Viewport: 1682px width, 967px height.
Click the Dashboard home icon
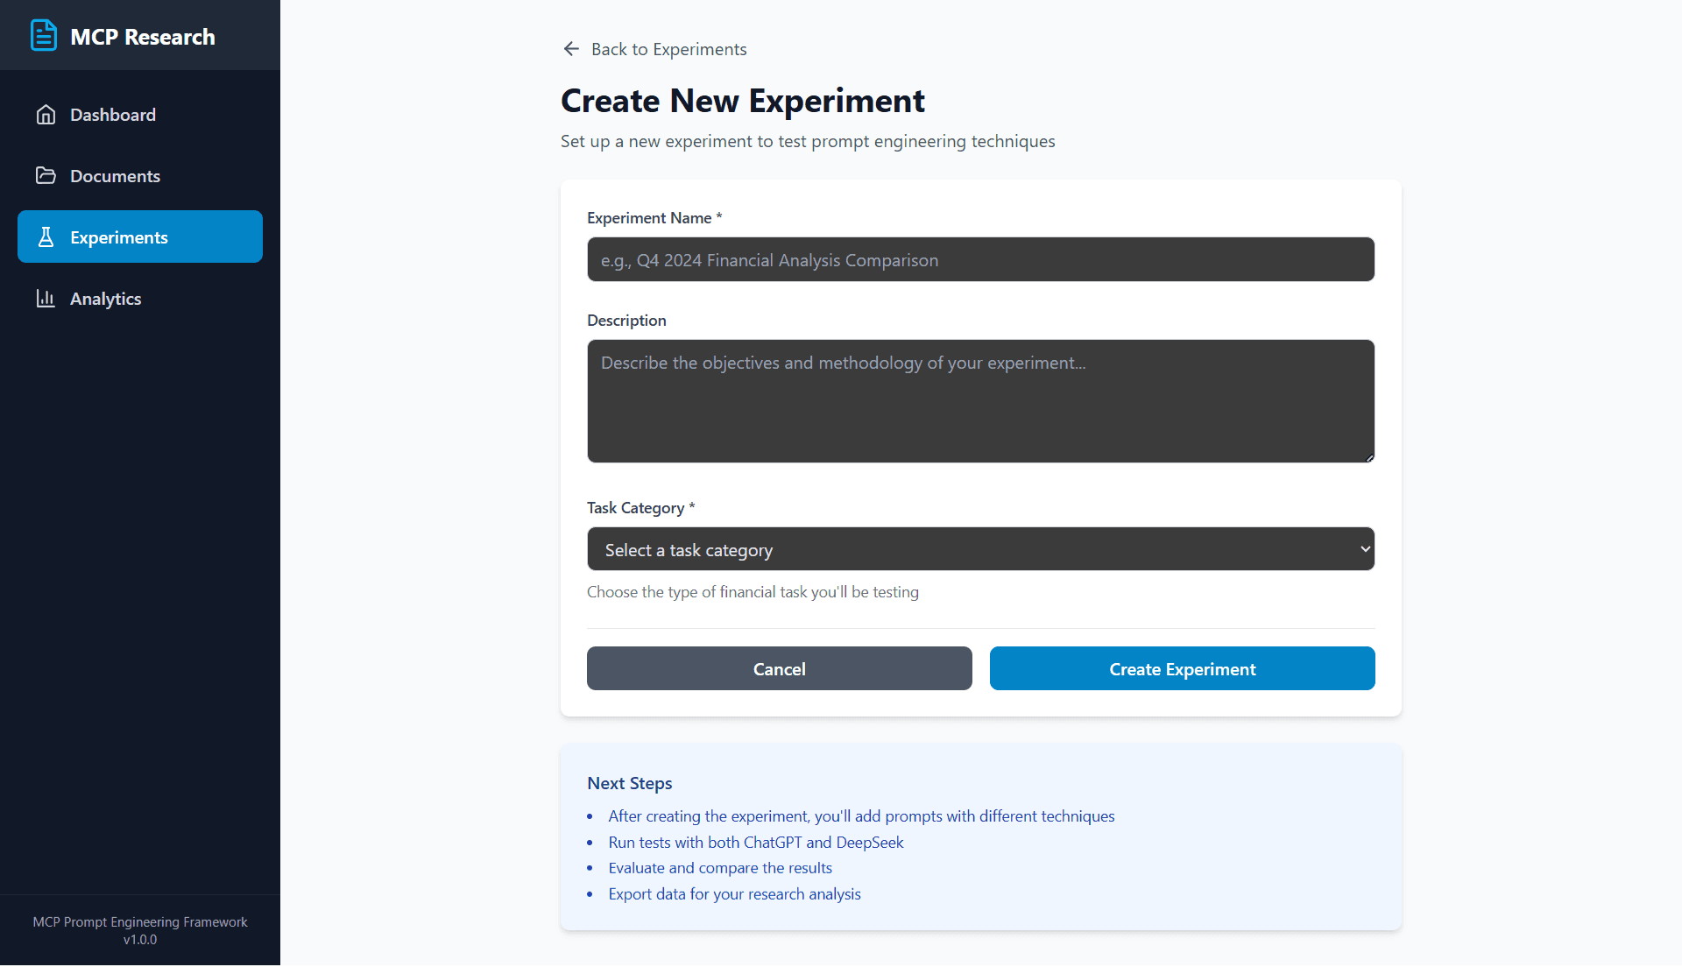(46, 115)
